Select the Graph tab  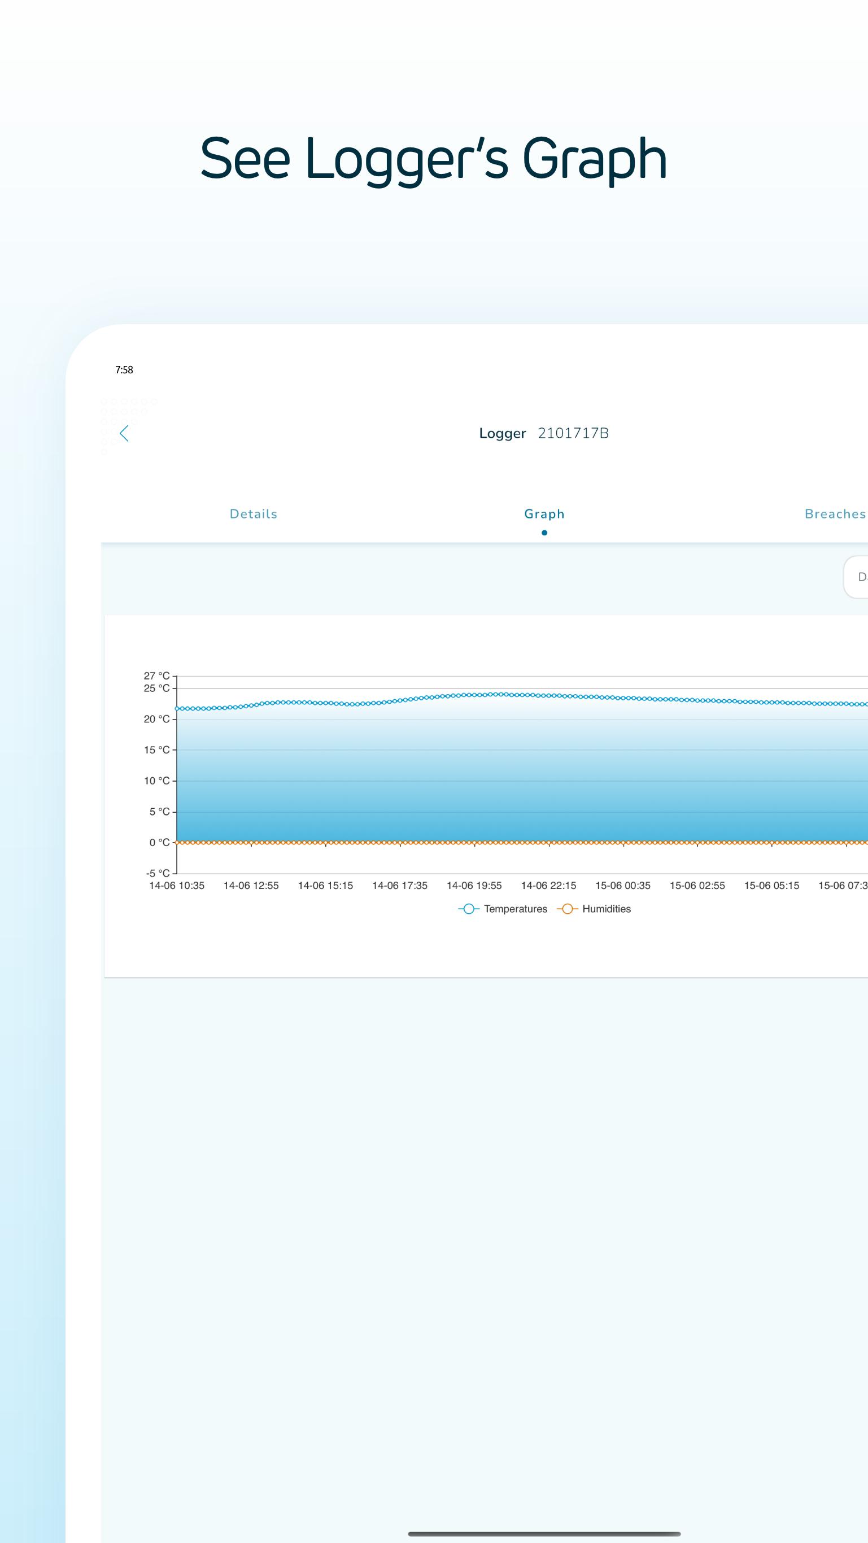544,514
